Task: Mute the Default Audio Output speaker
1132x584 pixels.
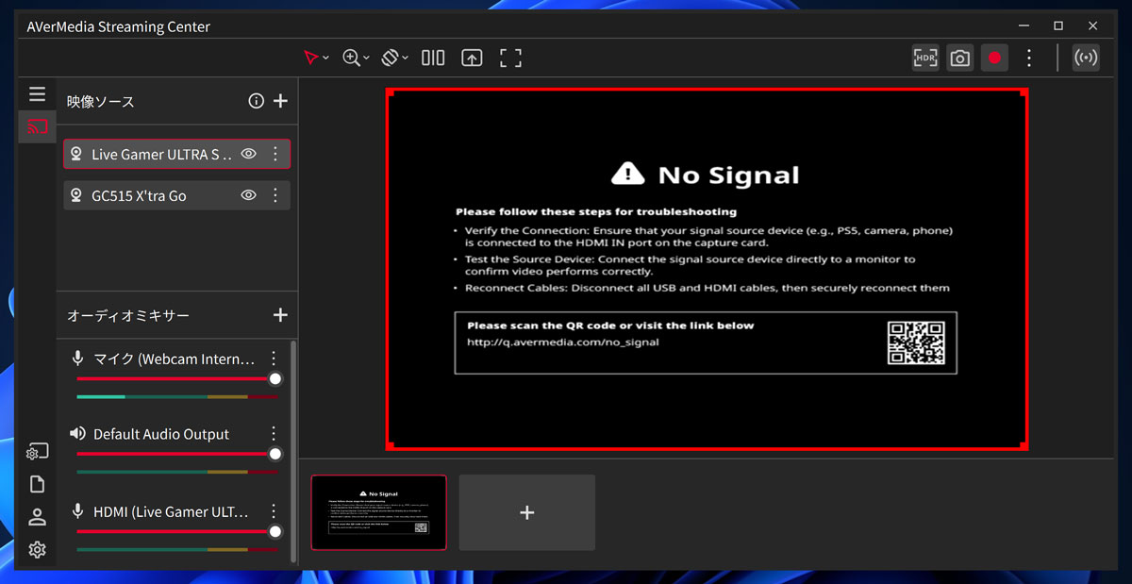Action: pyautogui.click(x=78, y=434)
